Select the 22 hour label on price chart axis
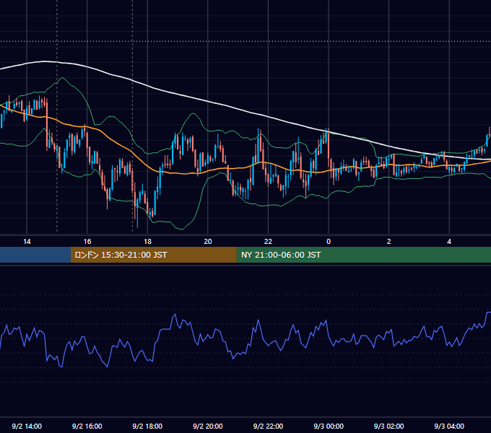The width and height of the screenshot is (491, 433). tap(268, 242)
